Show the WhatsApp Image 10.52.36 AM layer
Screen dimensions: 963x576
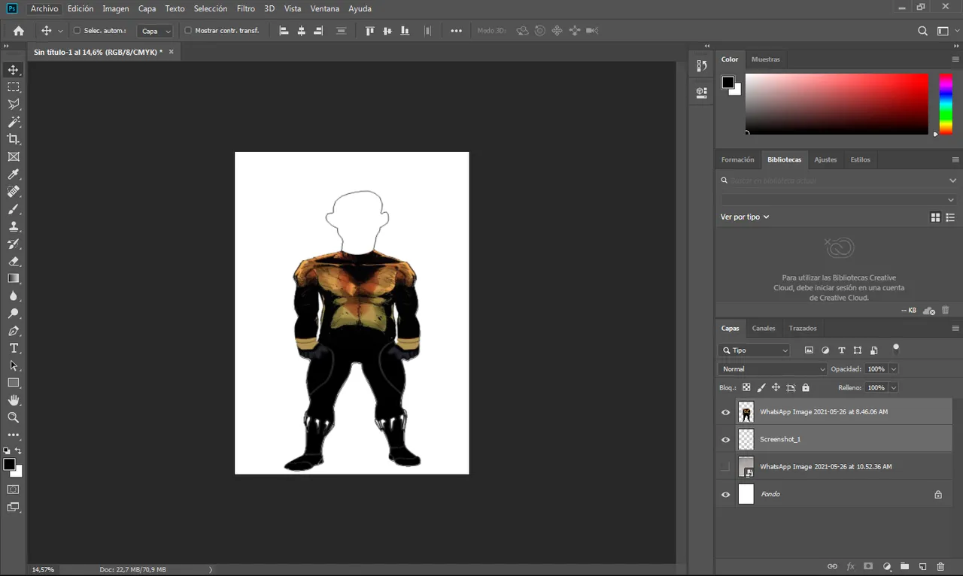pyautogui.click(x=725, y=467)
